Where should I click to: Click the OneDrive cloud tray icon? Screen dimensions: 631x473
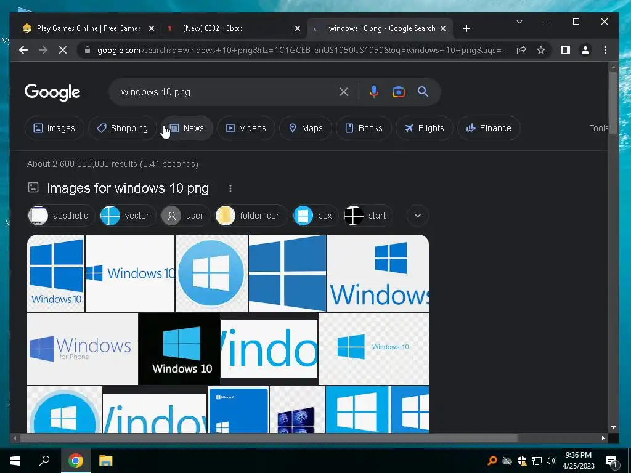pyautogui.click(x=507, y=461)
